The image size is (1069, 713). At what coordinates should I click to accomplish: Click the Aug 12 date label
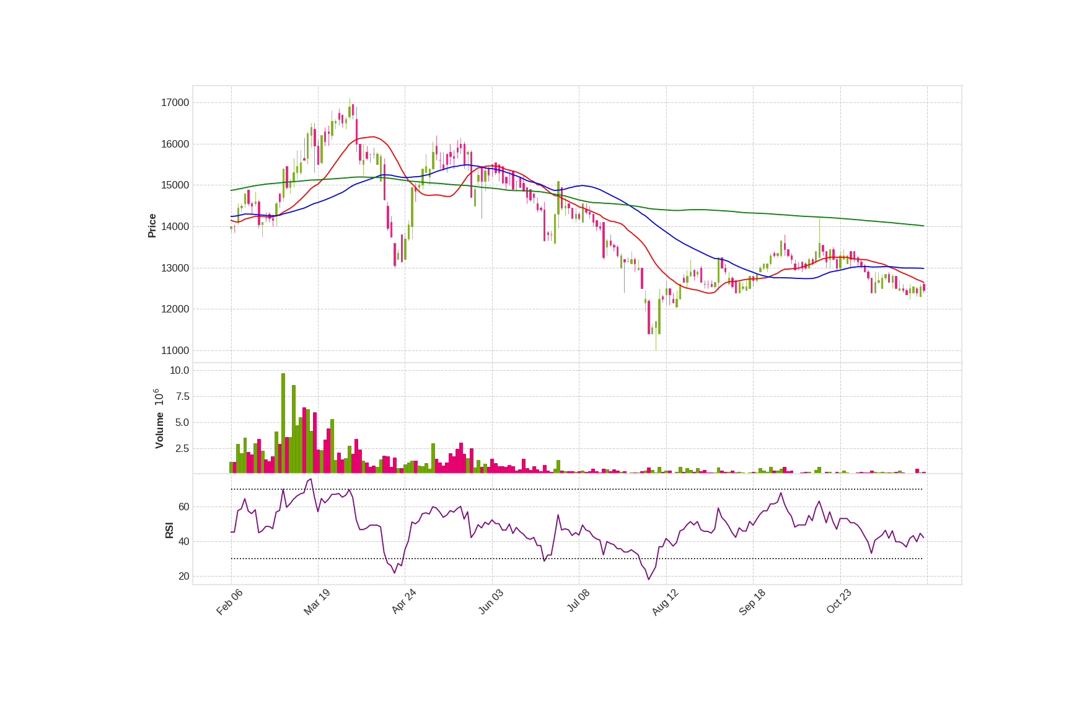click(665, 602)
